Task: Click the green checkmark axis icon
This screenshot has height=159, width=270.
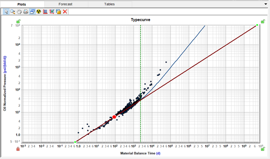Action: 52,12
